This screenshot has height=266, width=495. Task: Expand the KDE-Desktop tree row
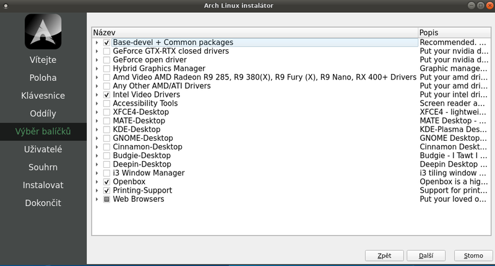pyautogui.click(x=97, y=130)
